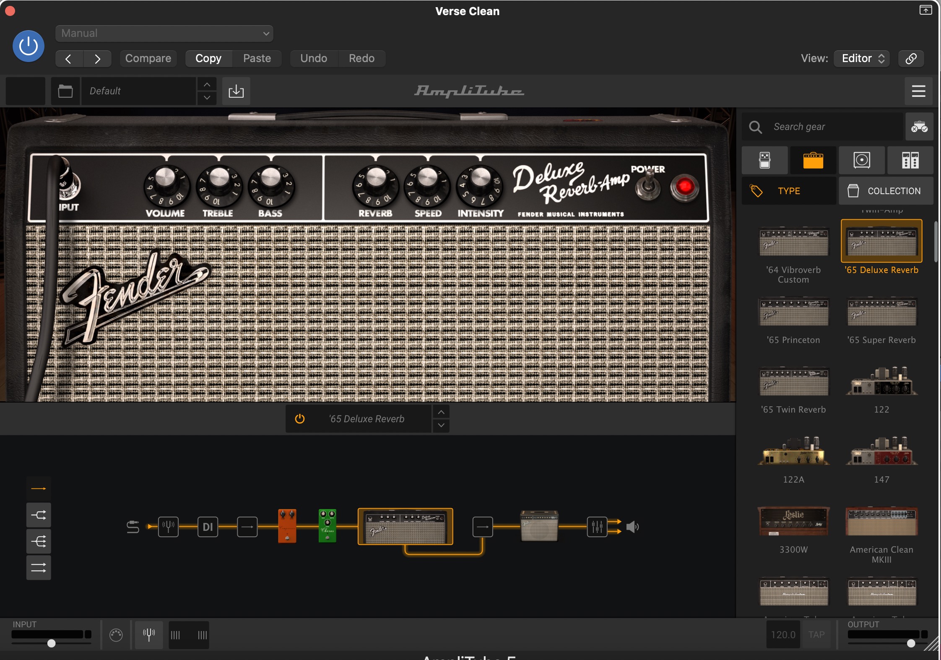Viewport: 941px width, 660px height.
Task: Click the Paste button
Action: coord(257,58)
